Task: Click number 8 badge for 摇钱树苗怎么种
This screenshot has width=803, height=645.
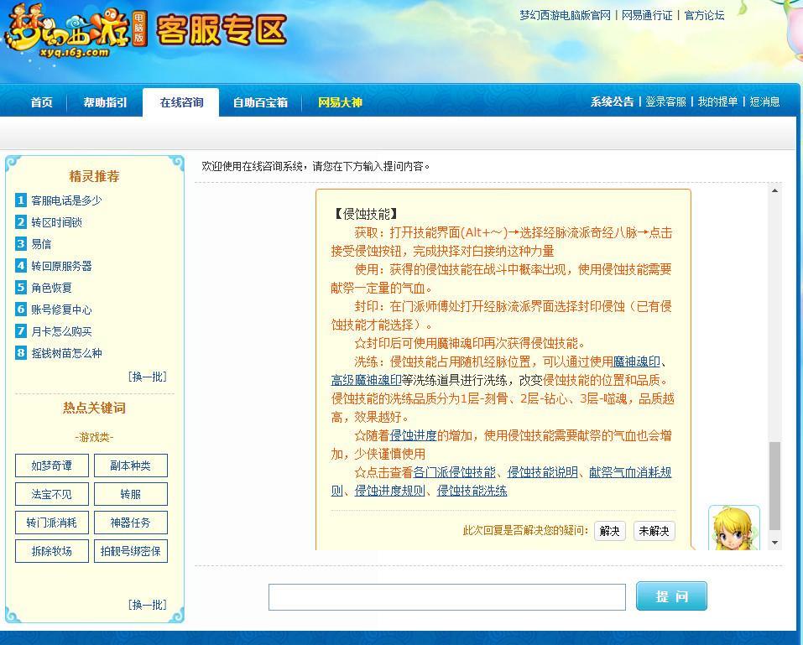Action: tap(20, 353)
